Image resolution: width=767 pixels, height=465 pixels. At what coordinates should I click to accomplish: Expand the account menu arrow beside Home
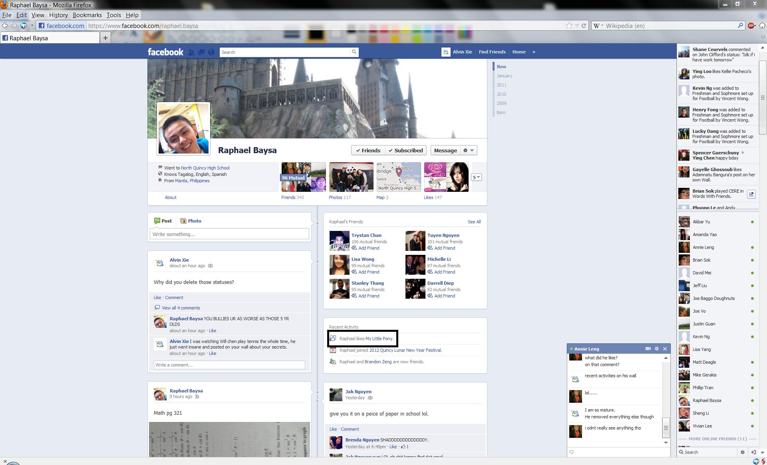(534, 52)
